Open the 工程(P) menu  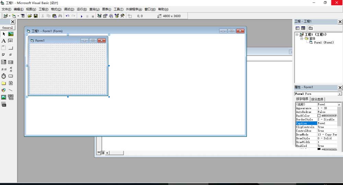coord(44,9)
